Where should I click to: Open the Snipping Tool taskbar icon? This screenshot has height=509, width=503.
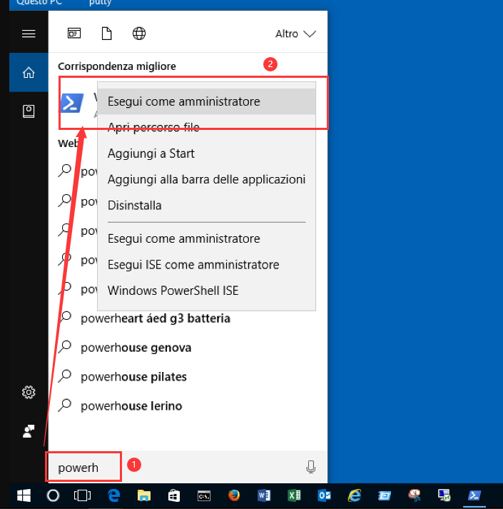pyautogui.click(x=415, y=495)
